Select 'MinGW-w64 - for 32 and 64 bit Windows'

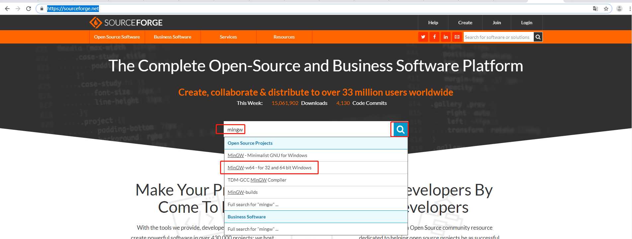[316, 168]
